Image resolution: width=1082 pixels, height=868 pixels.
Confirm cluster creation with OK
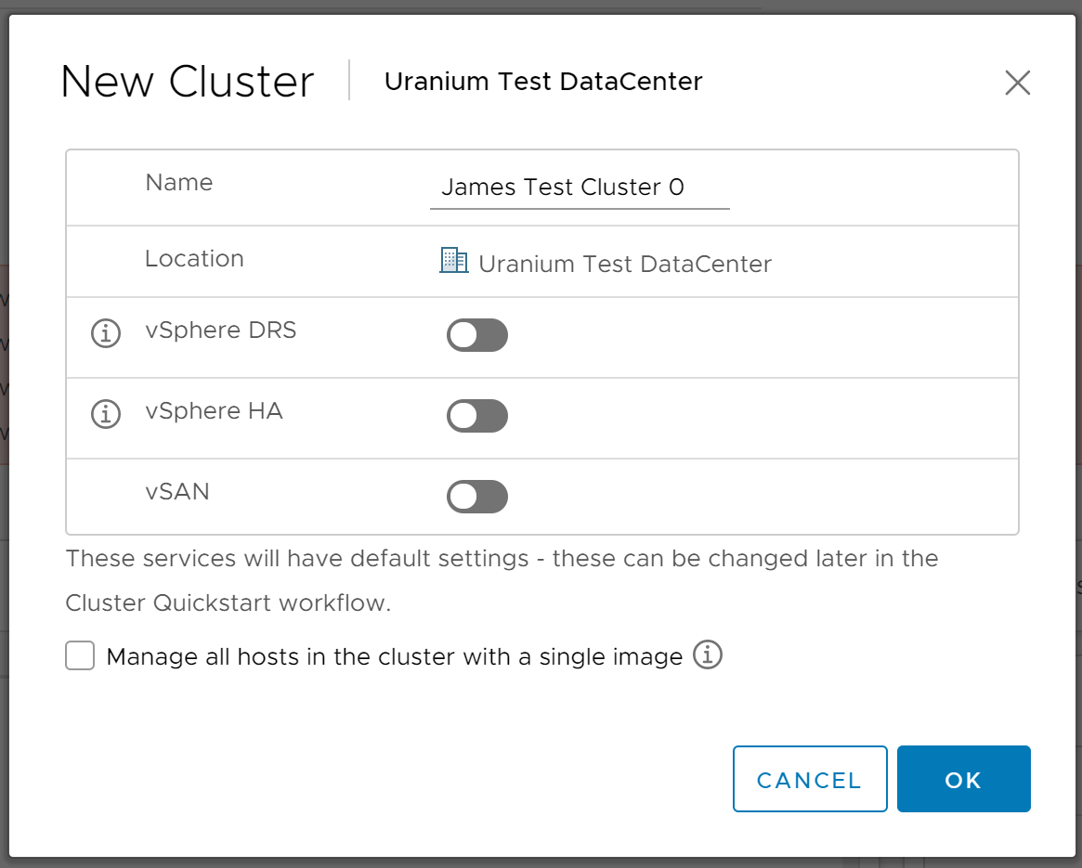[963, 780]
